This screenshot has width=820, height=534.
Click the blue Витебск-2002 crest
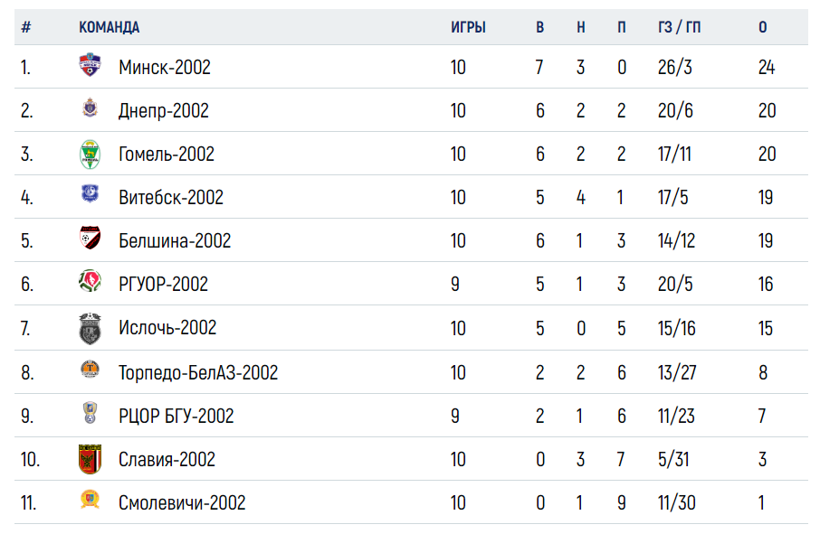(90, 193)
